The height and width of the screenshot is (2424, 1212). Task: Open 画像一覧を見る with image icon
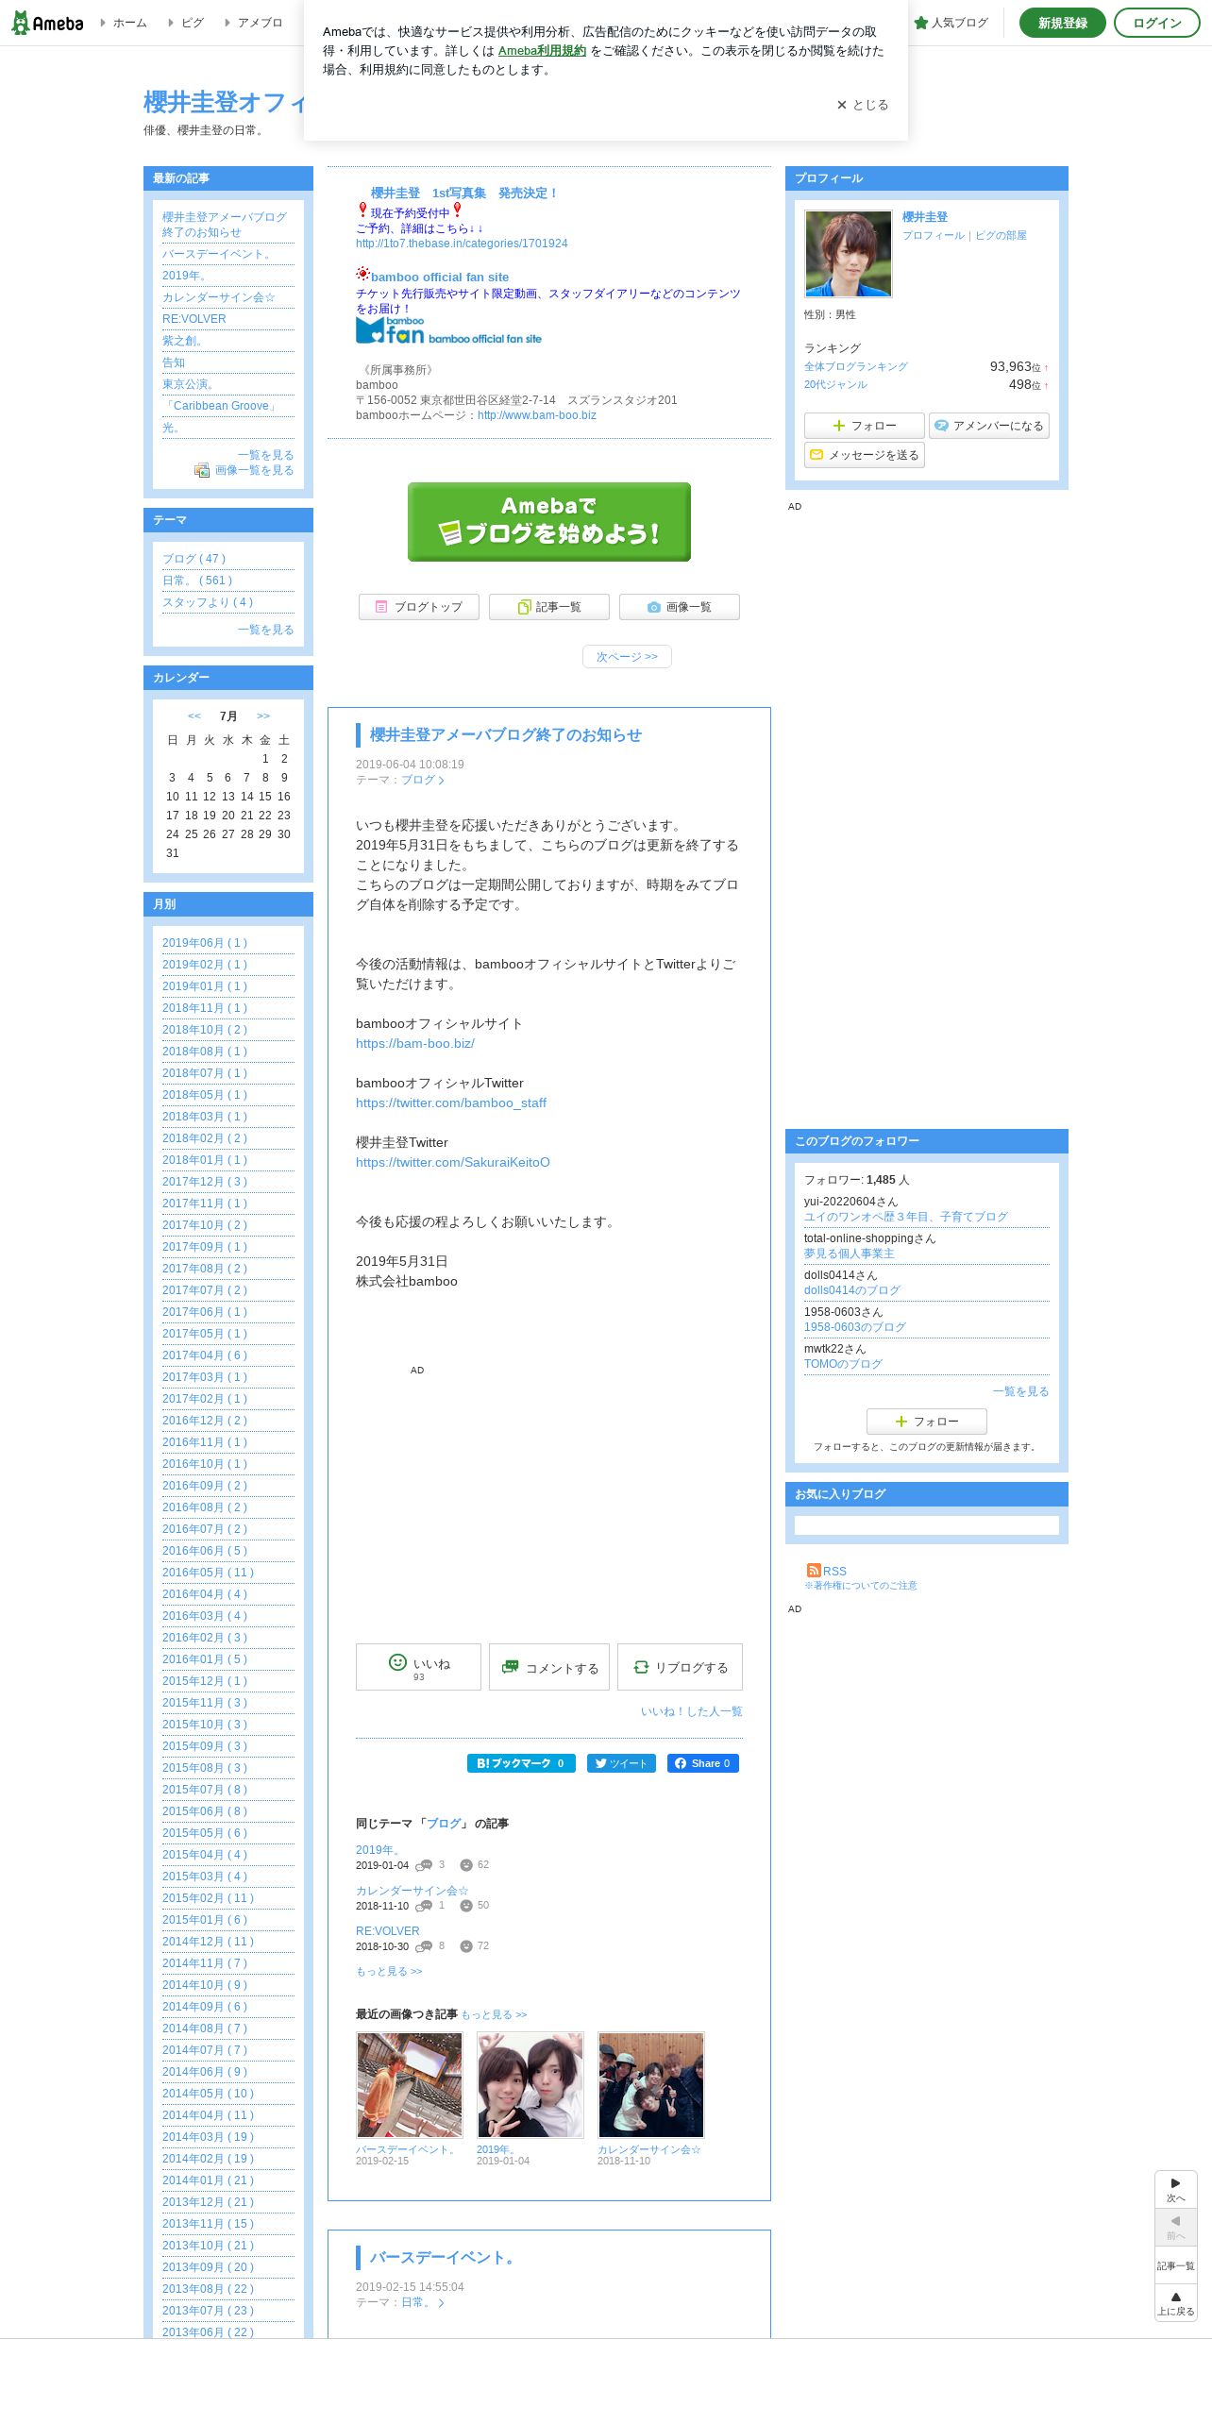coord(244,470)
